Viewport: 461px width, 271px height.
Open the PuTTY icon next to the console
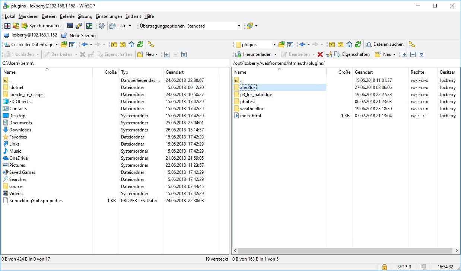click(x=79, y=26)
